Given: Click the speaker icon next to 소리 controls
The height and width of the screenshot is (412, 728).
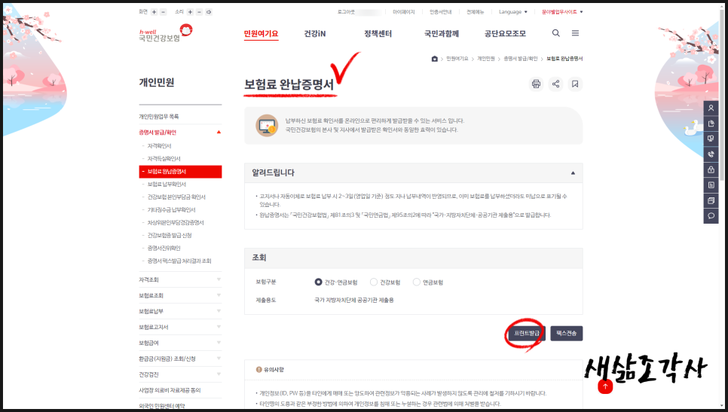Looking at the screenshot, I should tap(209, 12).
